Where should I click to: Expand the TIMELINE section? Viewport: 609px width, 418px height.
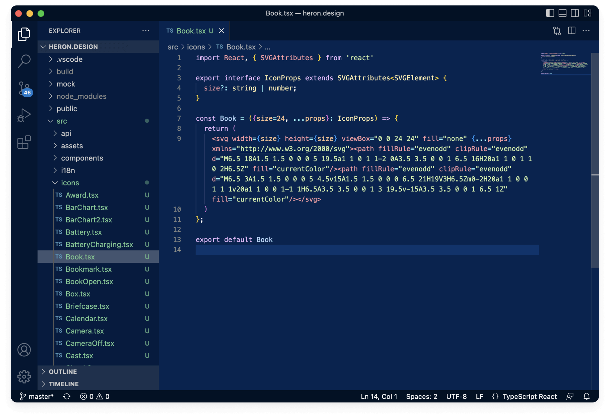98,384
